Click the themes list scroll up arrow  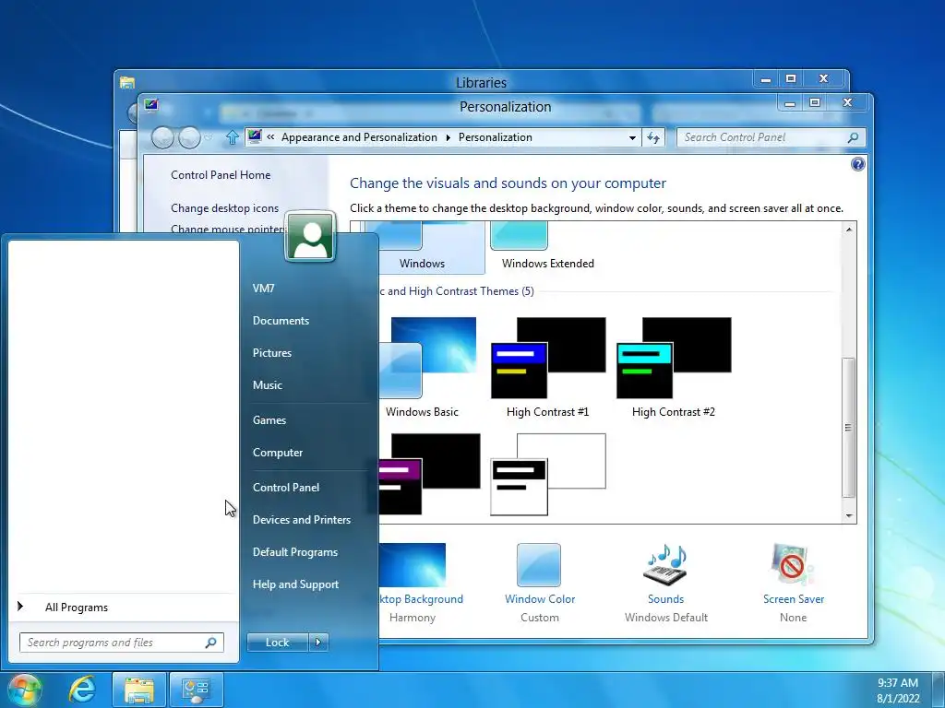point(849,230)
